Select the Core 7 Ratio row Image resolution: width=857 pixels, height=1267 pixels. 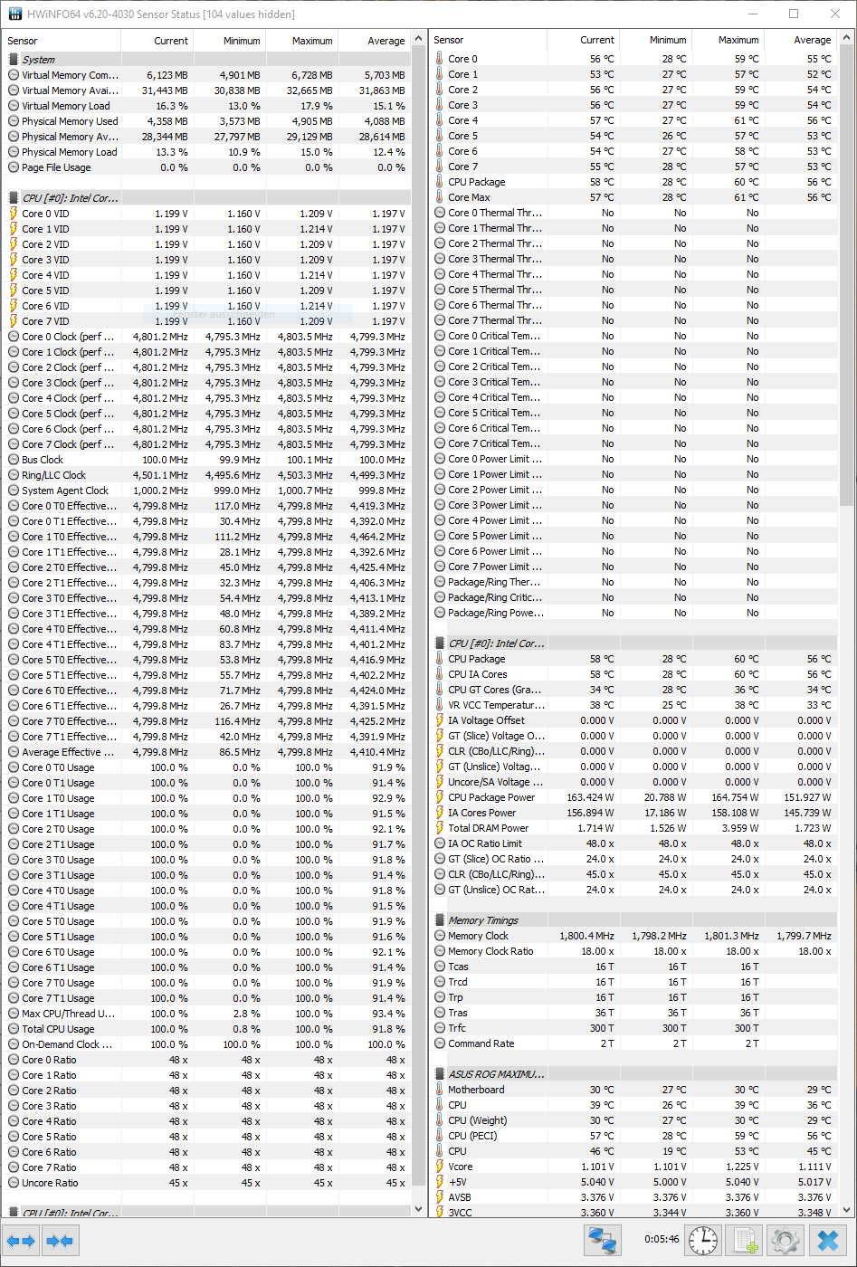206,1167
